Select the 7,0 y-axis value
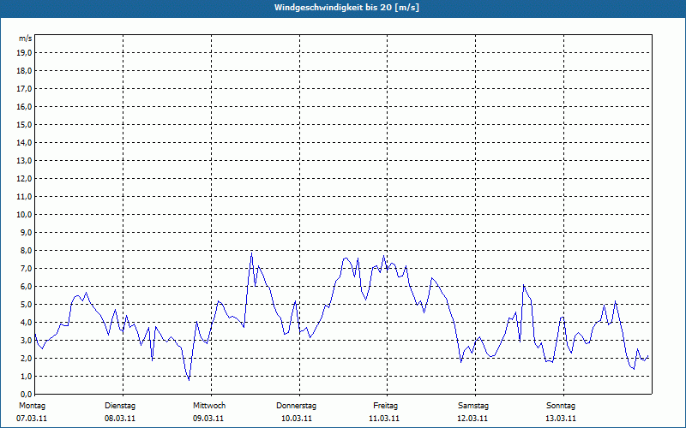 pyautogui.click(x=27, y=268)
